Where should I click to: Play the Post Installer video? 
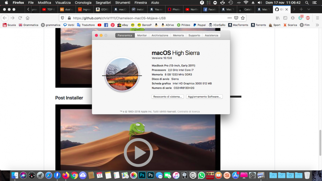138,152
